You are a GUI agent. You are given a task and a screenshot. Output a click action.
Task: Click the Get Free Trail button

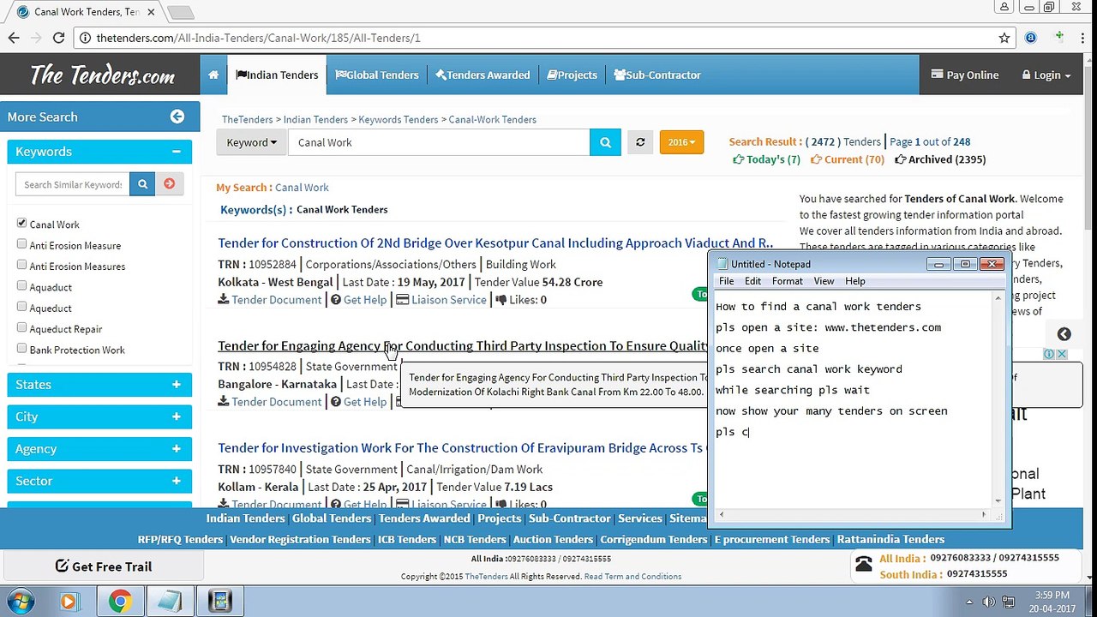click(103, 566)
